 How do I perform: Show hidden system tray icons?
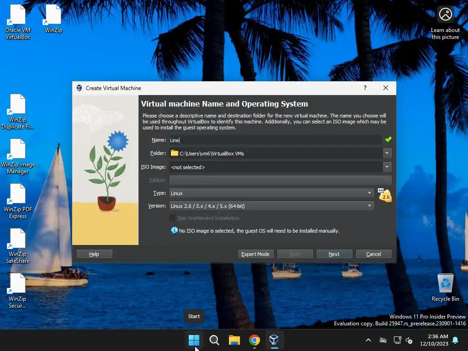[368, 340]
